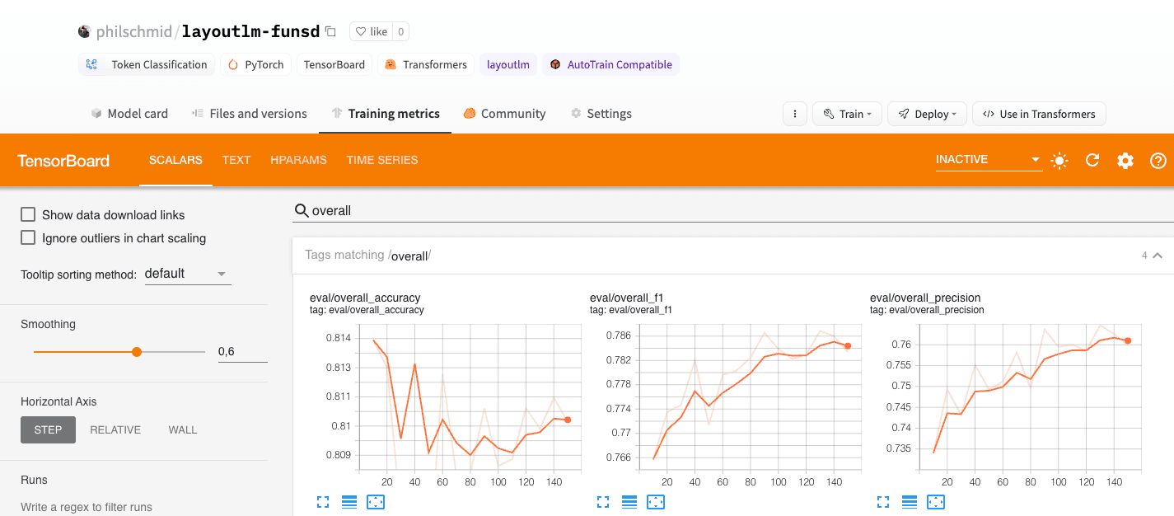The width and height of the screenshot is (1174, 516).
Task: Open TensorBoard settings gear
Action: pyautogui.click(x=1125, y=160)
